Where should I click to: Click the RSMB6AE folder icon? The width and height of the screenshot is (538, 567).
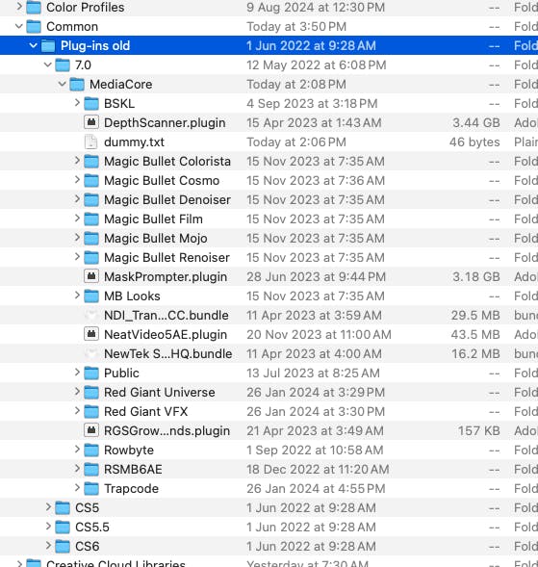91,469
